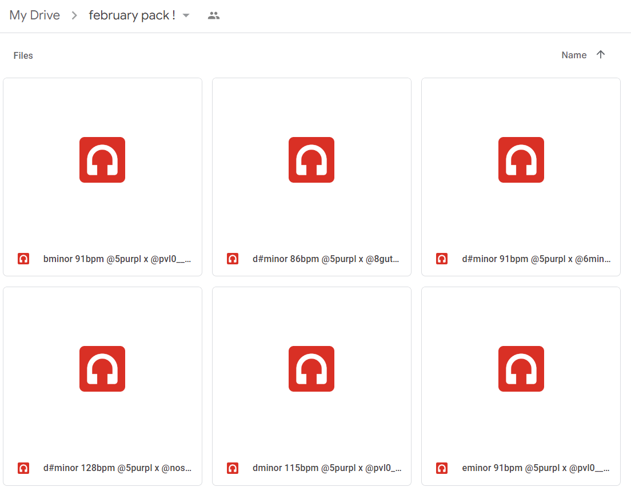Select file name 'd#minor 128bpm @5purpl x @nos...'
This screenshot has width=631, height=495.
pyautogui.click(x=117, y=468)
